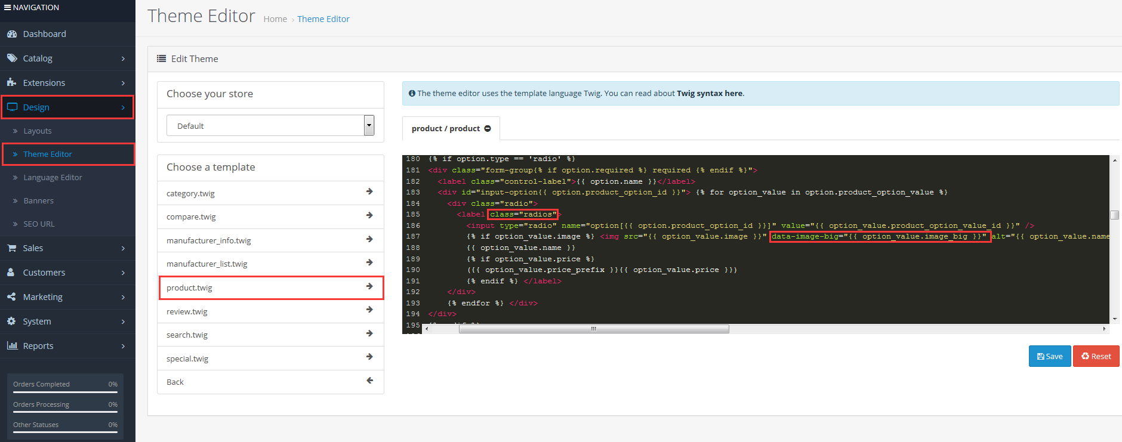Click the Design monitor icon

12,107
